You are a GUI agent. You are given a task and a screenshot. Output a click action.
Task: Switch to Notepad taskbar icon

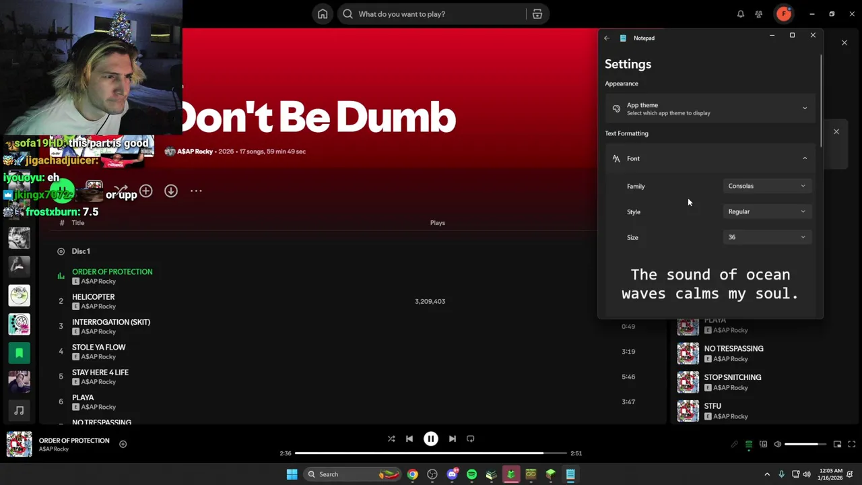coord(570,474)
